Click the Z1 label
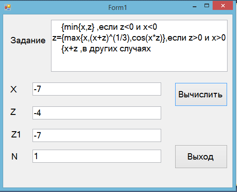The width and height of the screenshot is (237, 192). tap(16, 134)
